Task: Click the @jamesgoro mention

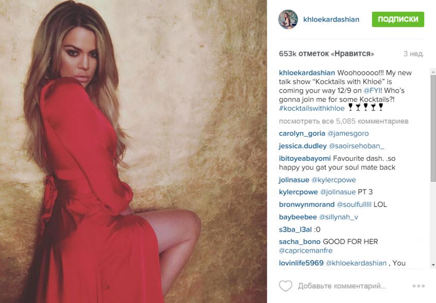Action: coord(348,134)
